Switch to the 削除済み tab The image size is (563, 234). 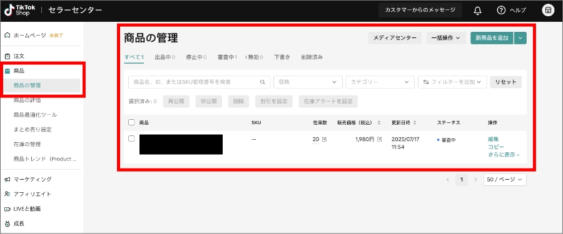312,57
